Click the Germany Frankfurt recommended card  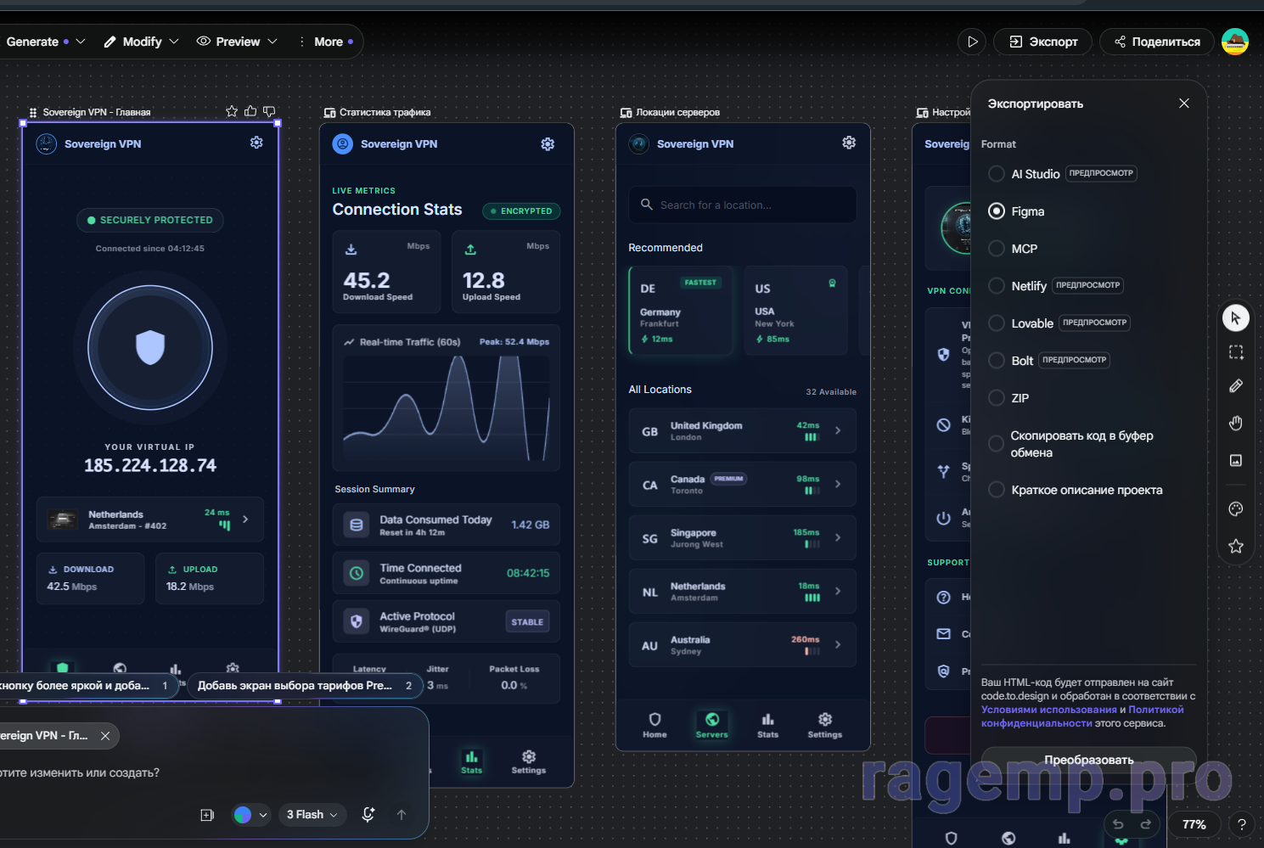[681, 311]
